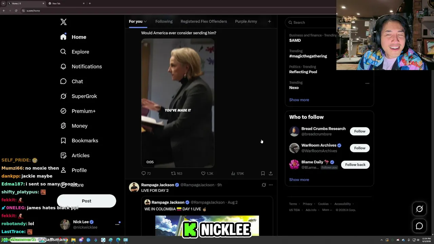Open Nick Lee account menu dots
This screenshot has width=434, height=244.
click(117, 224)
